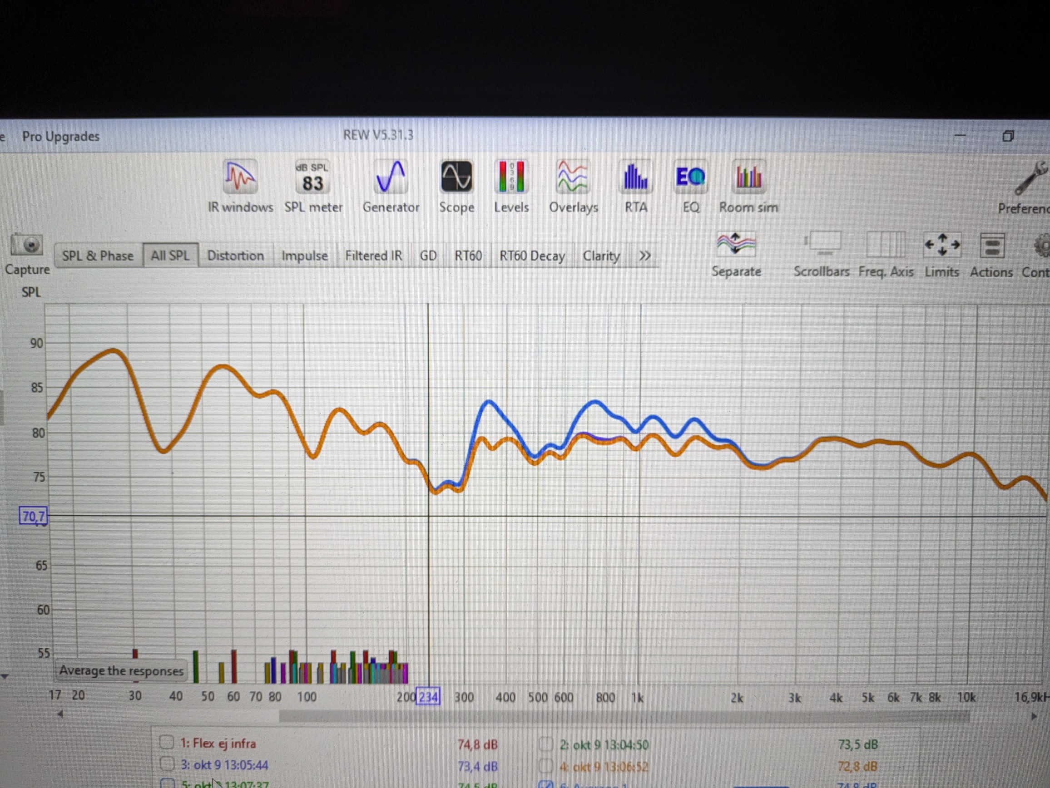Show the Levels meters
This screenshot has width=1050, height=788.
[511, 178]
